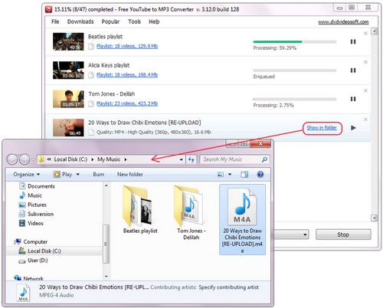Click Local Disk (C:) in the address bar
383x308 pixels.
click(70, 159)
